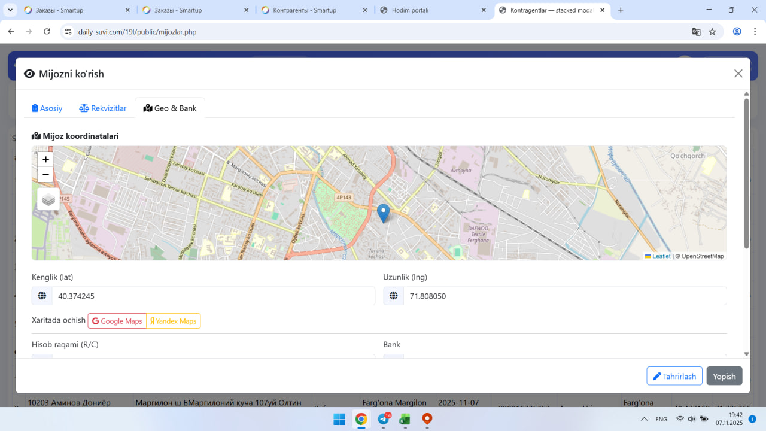Viewport: 766px width, 431px height.
Task: Zoom in on the map
Action: (x=45, y=160)
